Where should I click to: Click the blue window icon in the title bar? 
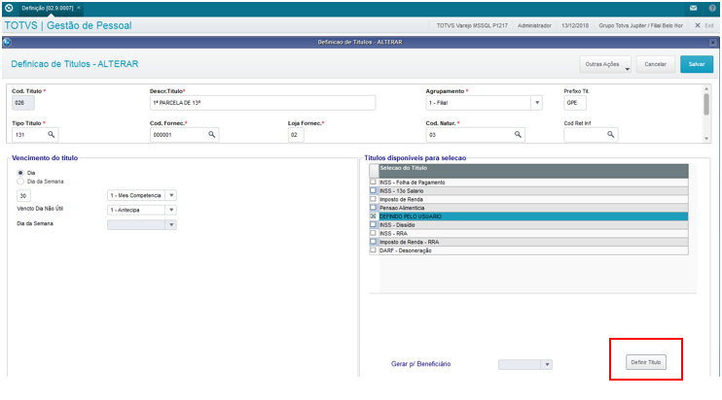point(7,43)
